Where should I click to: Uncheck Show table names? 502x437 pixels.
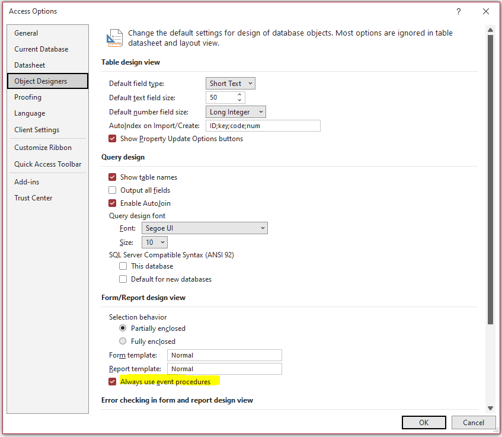point(113,177)
